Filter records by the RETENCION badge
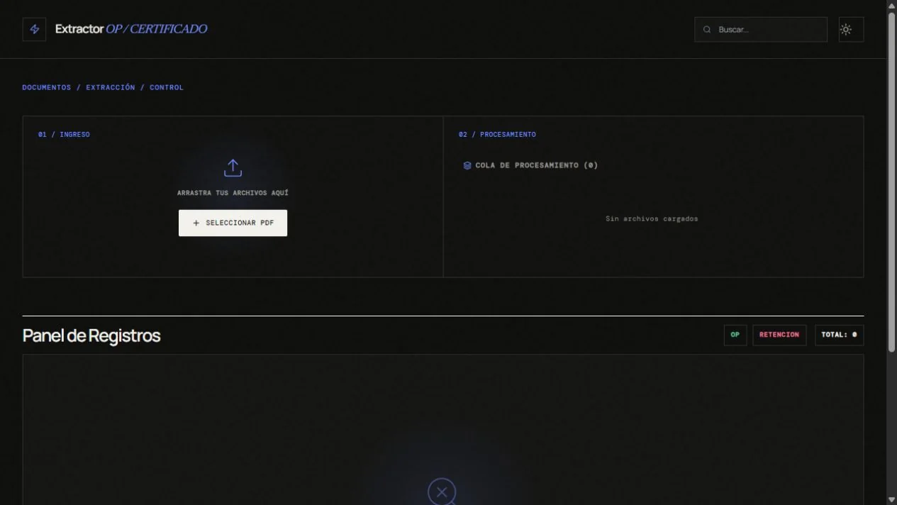Image resolution: width=897 pixels, height=505 pixels. click(x=779, y=335)
